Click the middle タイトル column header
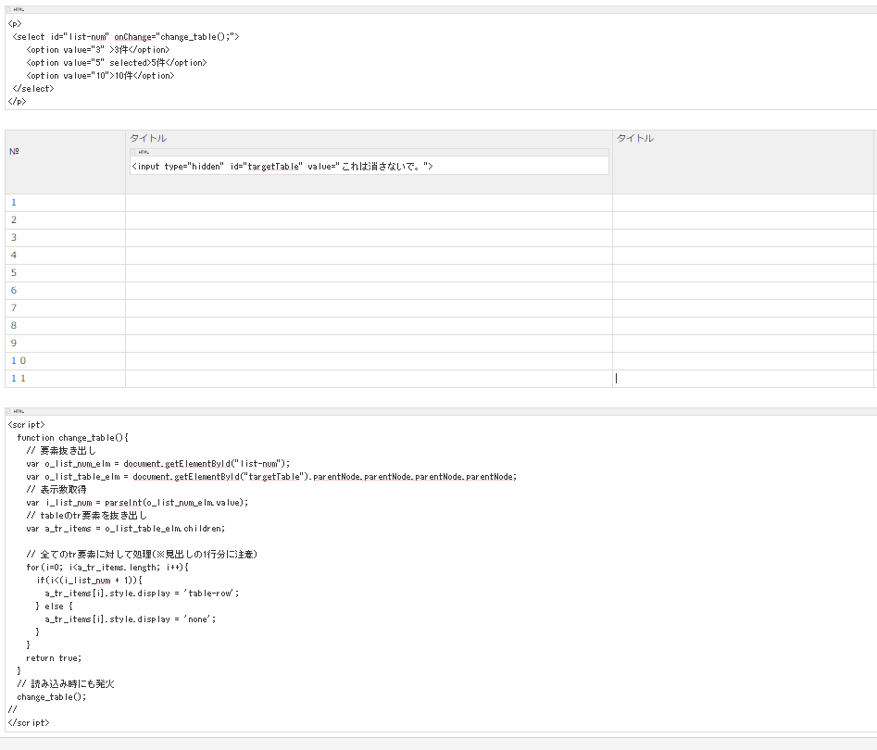The image size is (877, 750). (x=147, y=137)
